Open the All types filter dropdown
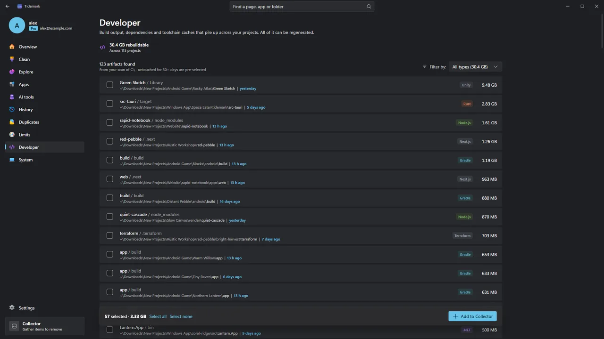 [475, 67]
